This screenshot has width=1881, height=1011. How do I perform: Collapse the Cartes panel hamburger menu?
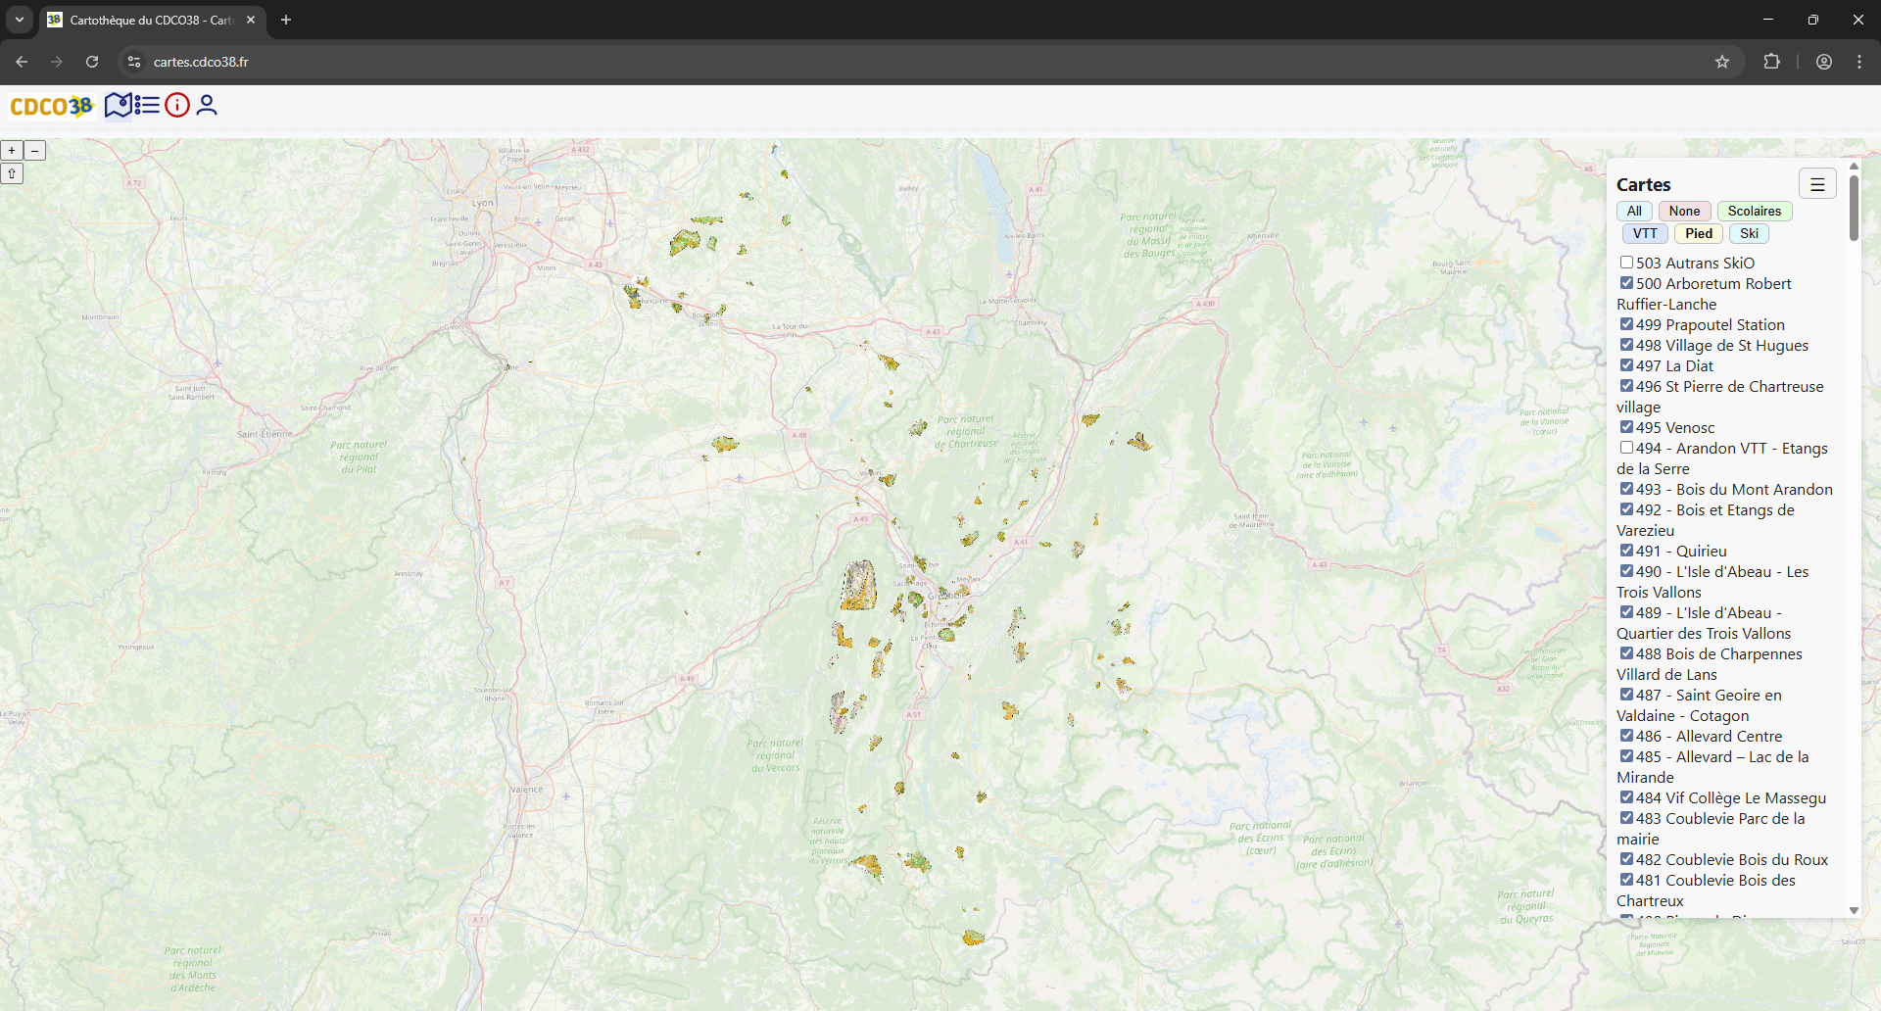tap(1817, 184)
